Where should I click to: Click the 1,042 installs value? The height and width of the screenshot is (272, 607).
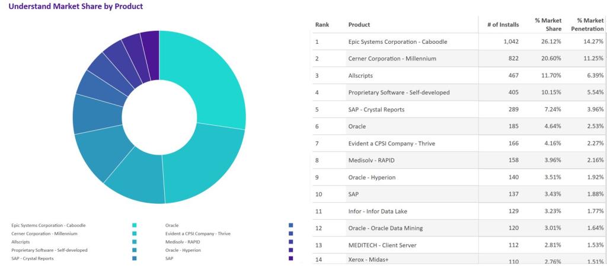(x=511, y=41)
